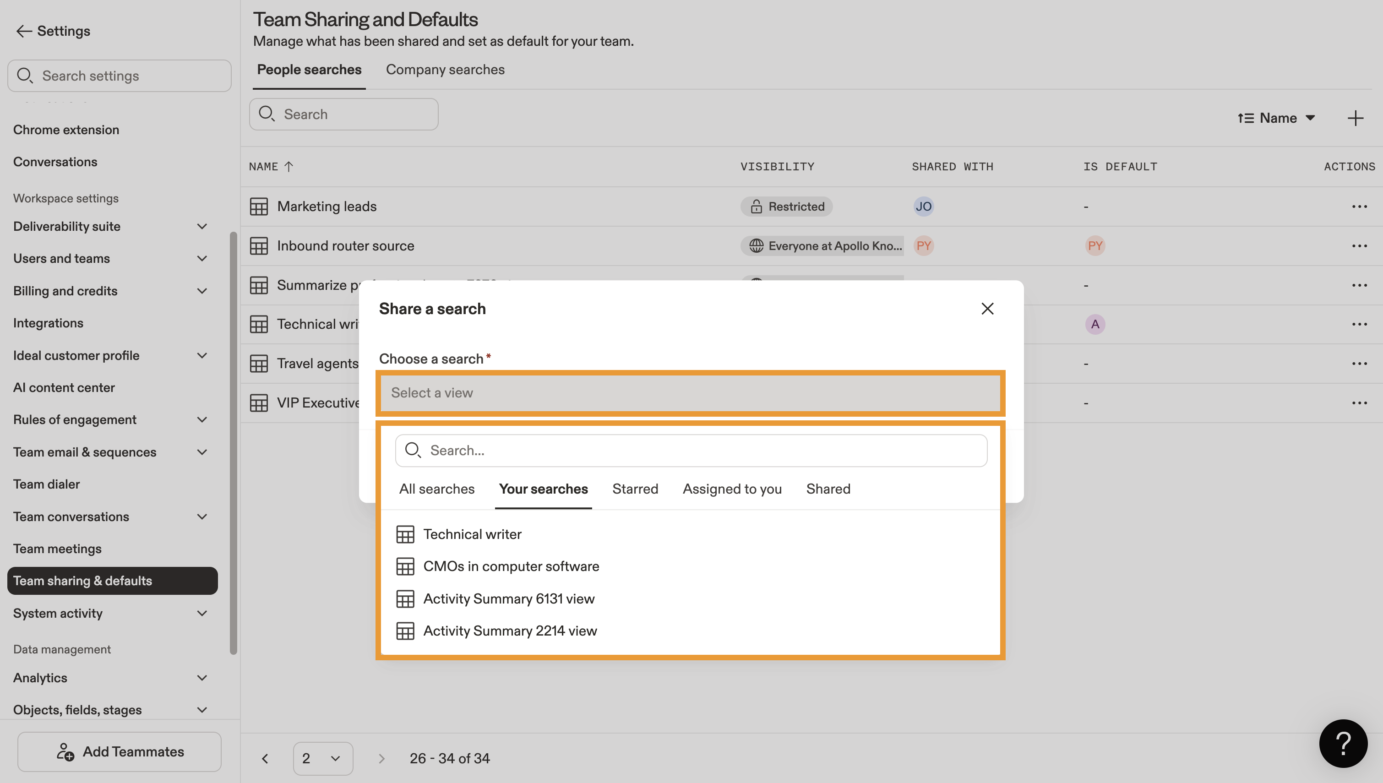The image size is (1383, 783).
Task: Click the PY avatar in Inbound router source's Shared With column
Action: click(x=923, y=246)
